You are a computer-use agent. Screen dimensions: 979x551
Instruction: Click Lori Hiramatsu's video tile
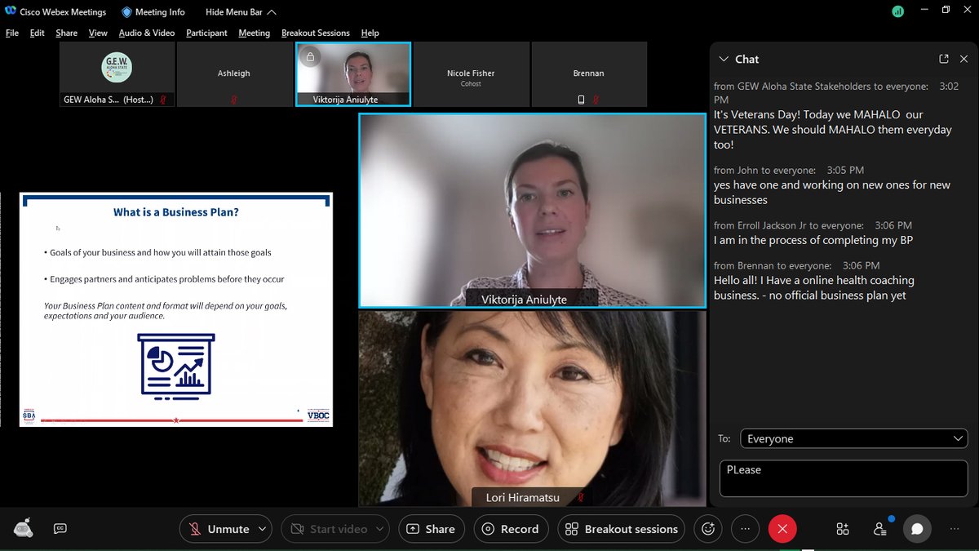pos(533,408)
